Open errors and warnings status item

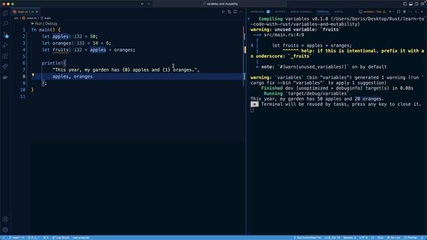[33, 237]
